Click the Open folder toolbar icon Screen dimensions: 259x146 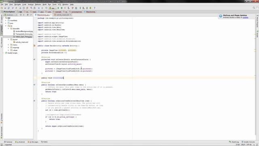tap(2, 8)
